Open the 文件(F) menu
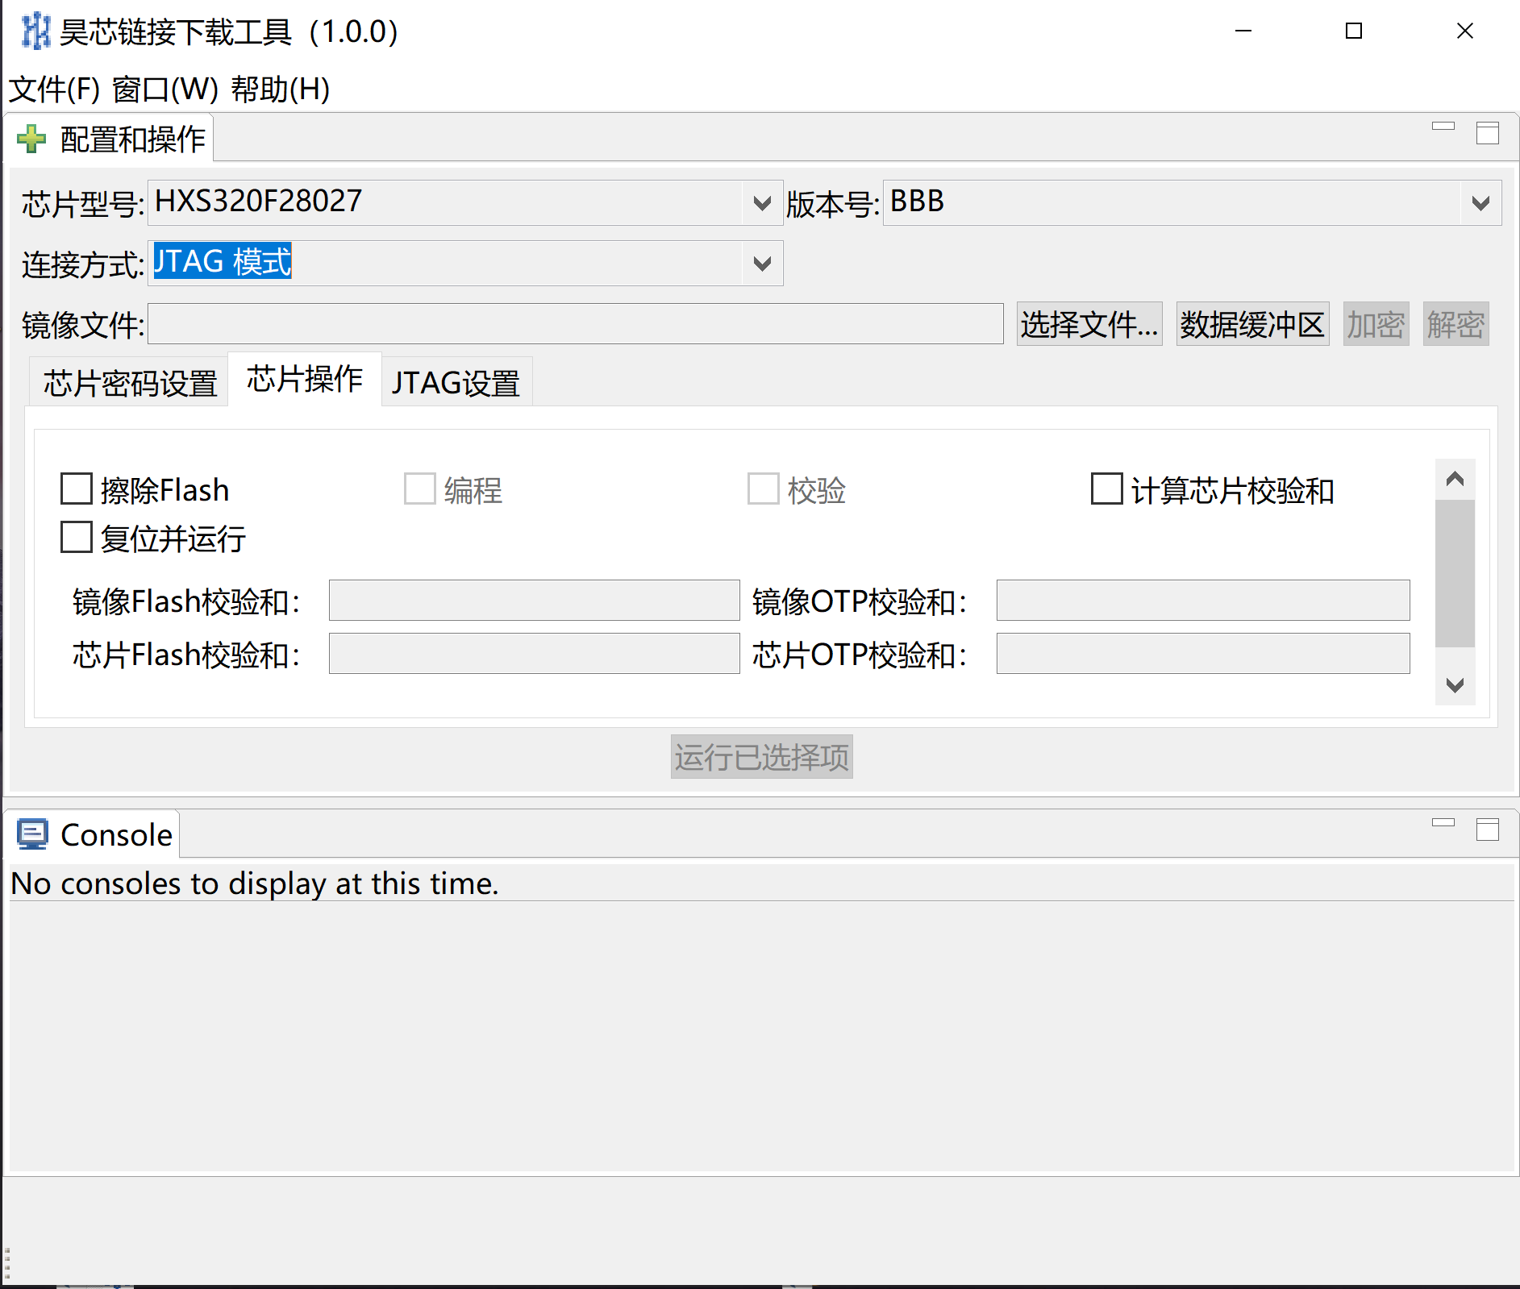 click(x=54, y=89)
